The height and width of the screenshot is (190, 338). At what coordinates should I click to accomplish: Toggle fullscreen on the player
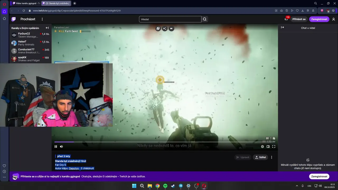pos(274,147)
